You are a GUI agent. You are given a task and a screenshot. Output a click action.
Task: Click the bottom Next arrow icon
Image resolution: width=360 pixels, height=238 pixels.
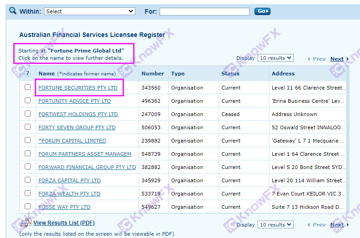click(348, 225)
